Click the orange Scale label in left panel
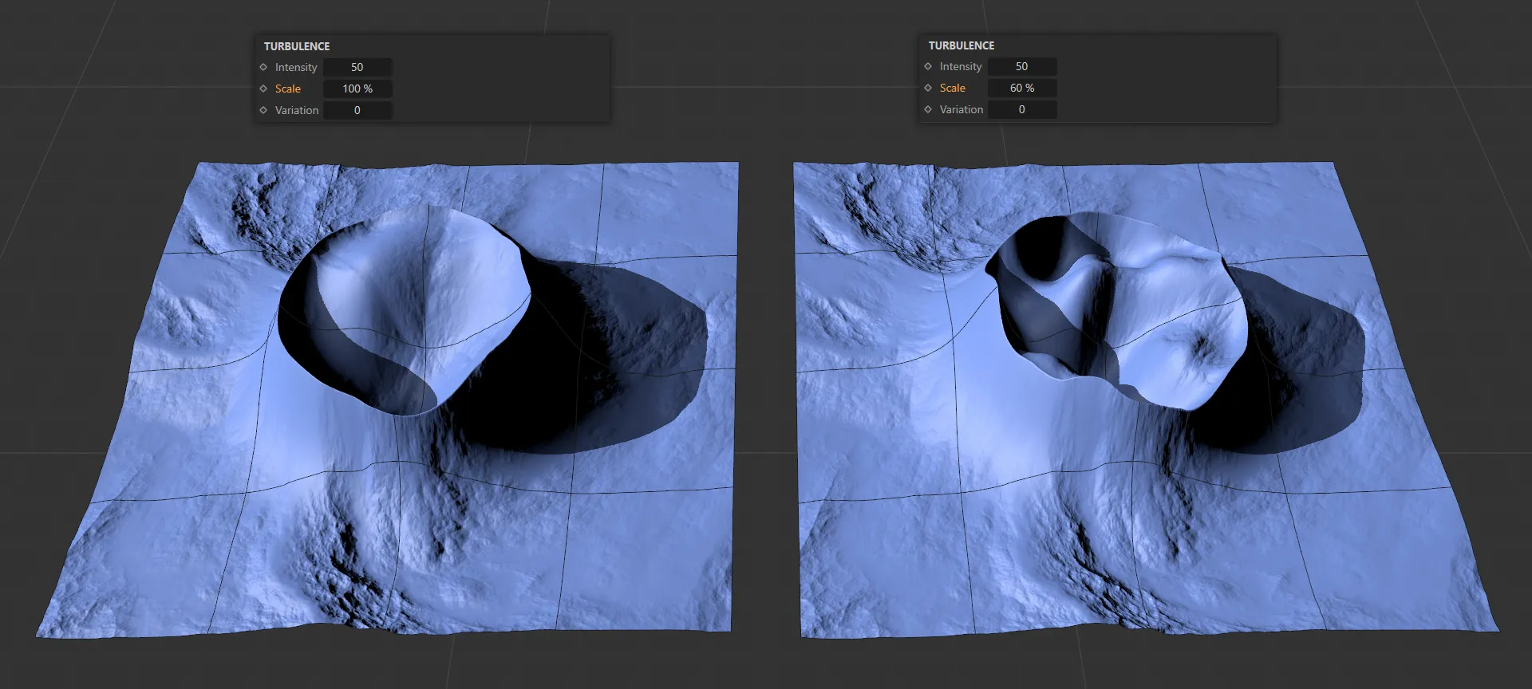The width and height of the screenshot is (1532, 689). [x=288, y=89]
